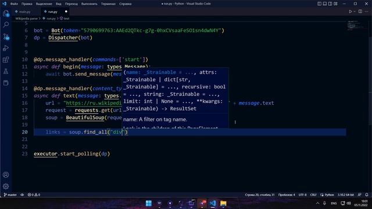This screenshot has height=209, width=372.
Task: Open the Extensions view
Action: point(6,60)
